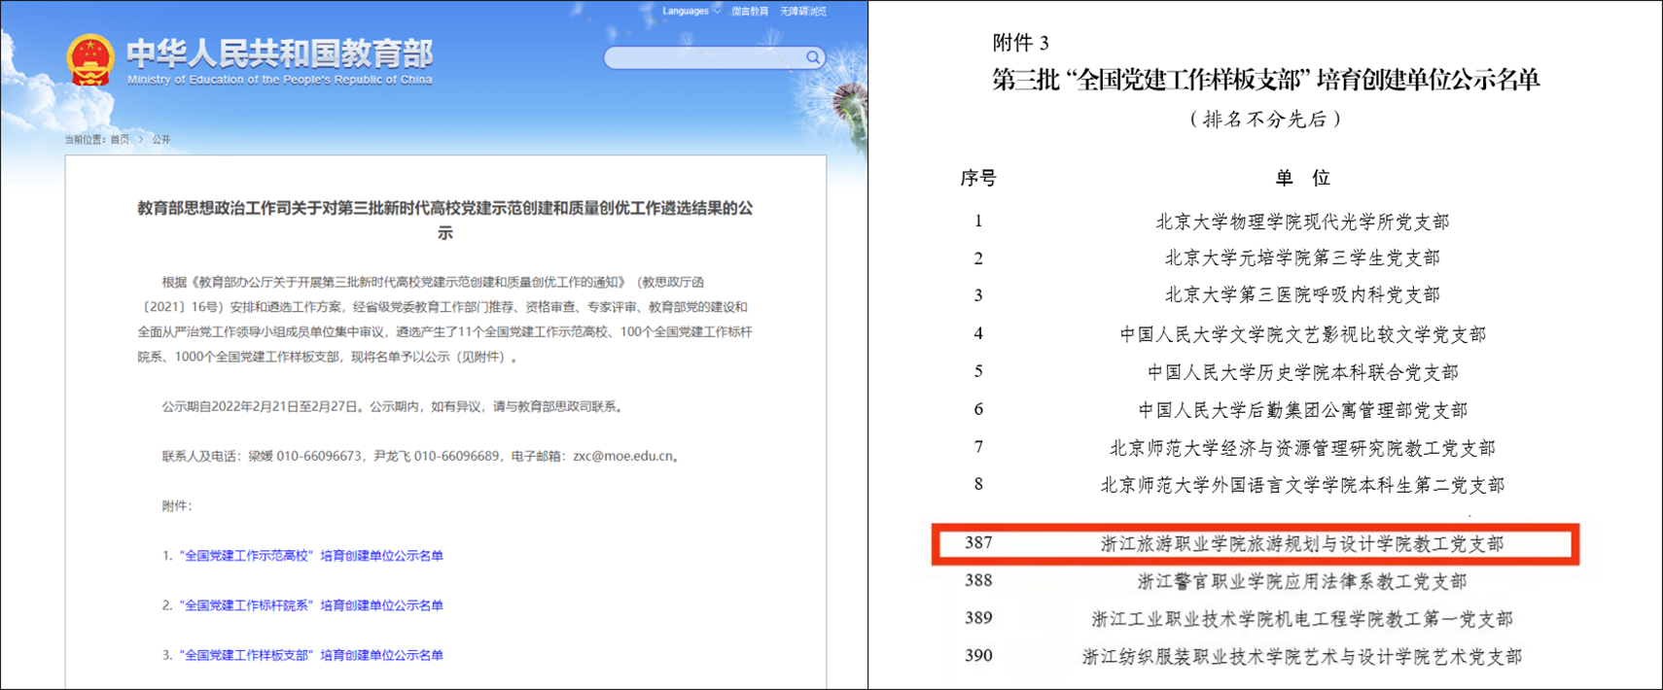1663x690 pixels.
Task: Select 浙江工业职业技术学院机电工程学院教工第一党支部 row
Action: click(1302, 619)
